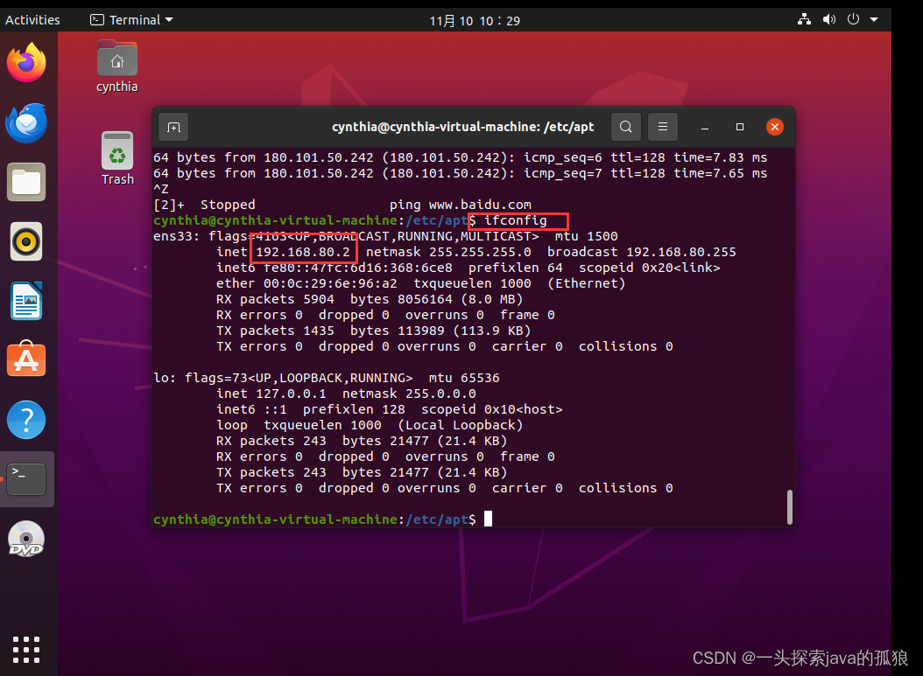
Task: Launch Firefox from the dock
Action: click(26, 63)
